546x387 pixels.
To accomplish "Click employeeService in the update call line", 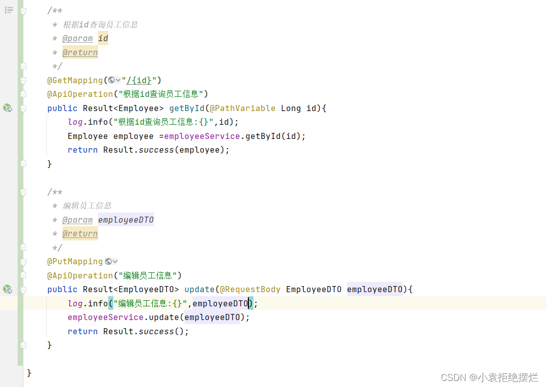I will [x=106, y=317].
